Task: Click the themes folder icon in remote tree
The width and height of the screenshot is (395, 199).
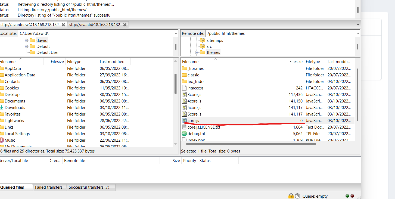Action: pos(203,52)
